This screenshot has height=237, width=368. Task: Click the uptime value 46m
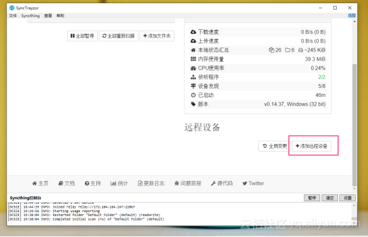pyautogui.click(x=320, y=95)
